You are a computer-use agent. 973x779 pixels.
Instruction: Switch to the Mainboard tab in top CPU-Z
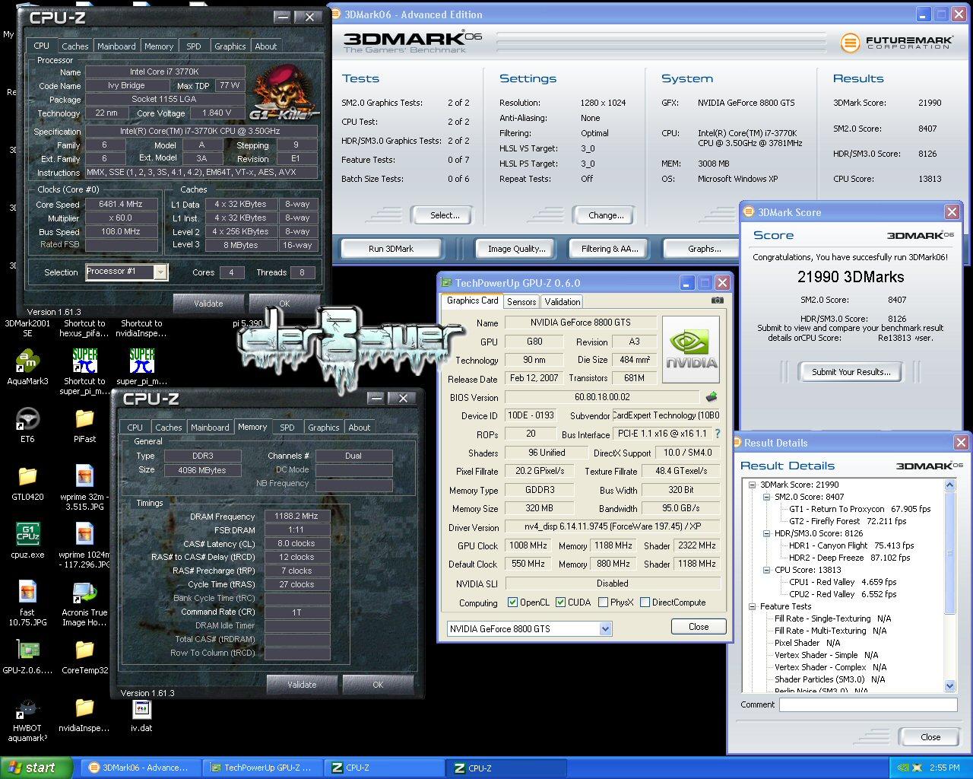pyautogui.click(x=116, y=46)
